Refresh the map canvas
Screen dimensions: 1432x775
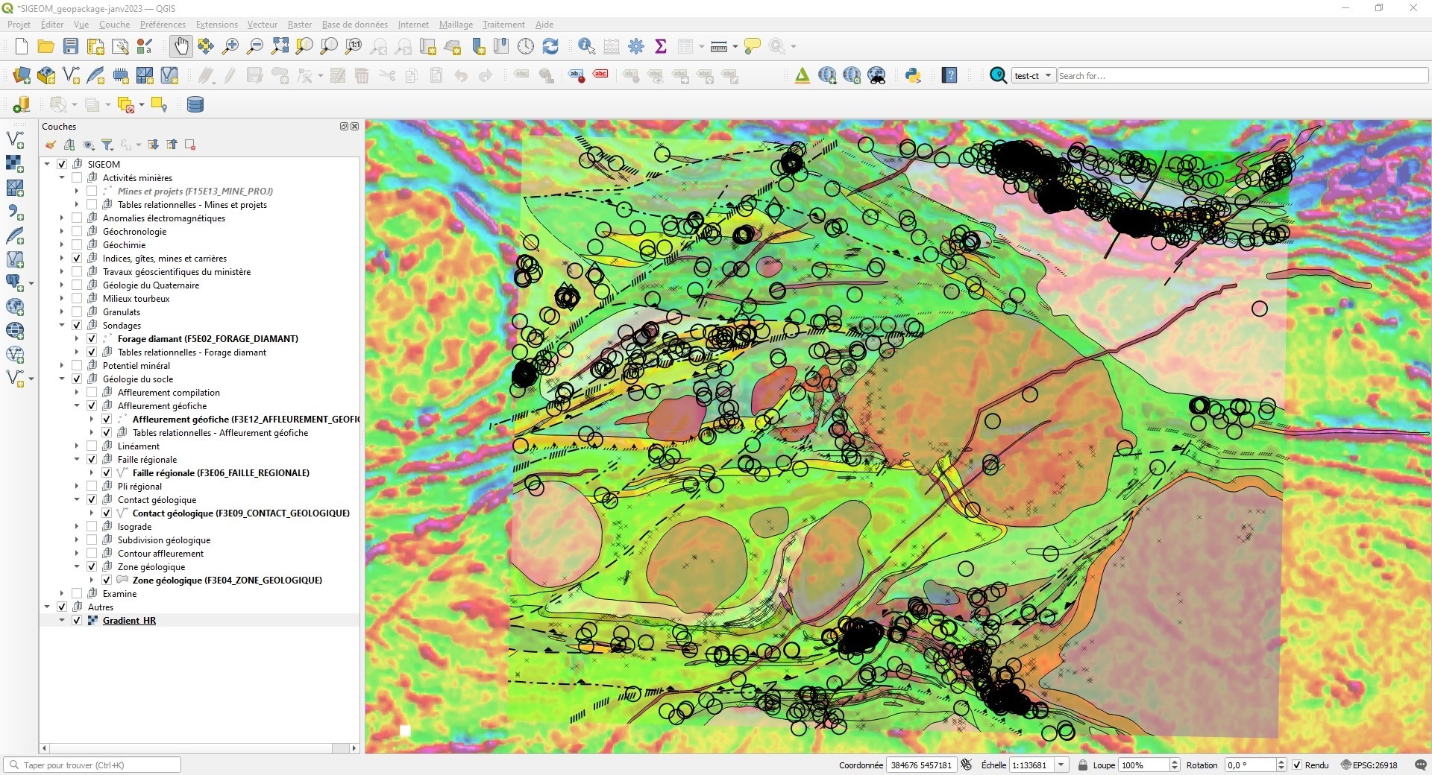pyautogui.click(x=550, y=46)
